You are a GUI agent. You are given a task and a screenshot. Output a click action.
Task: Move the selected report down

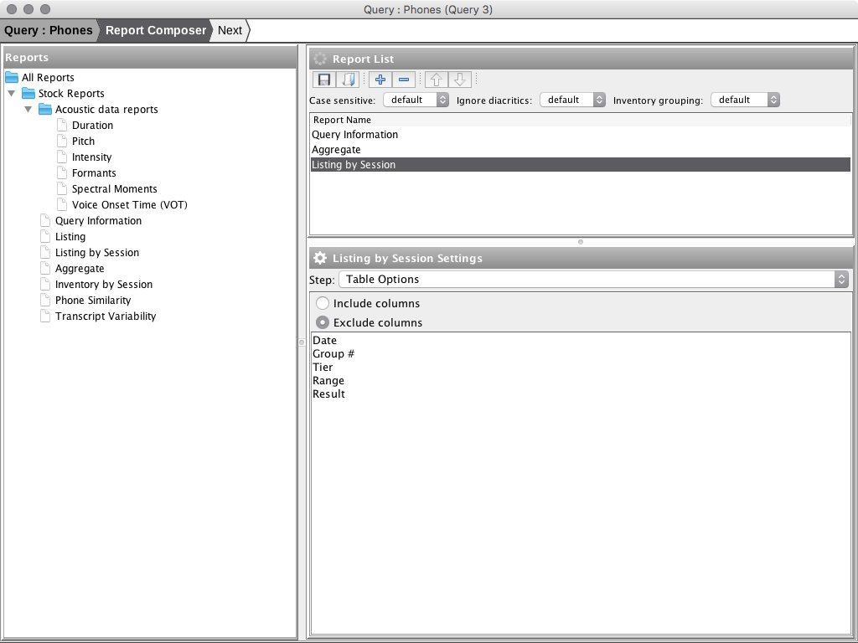point(457,79)
